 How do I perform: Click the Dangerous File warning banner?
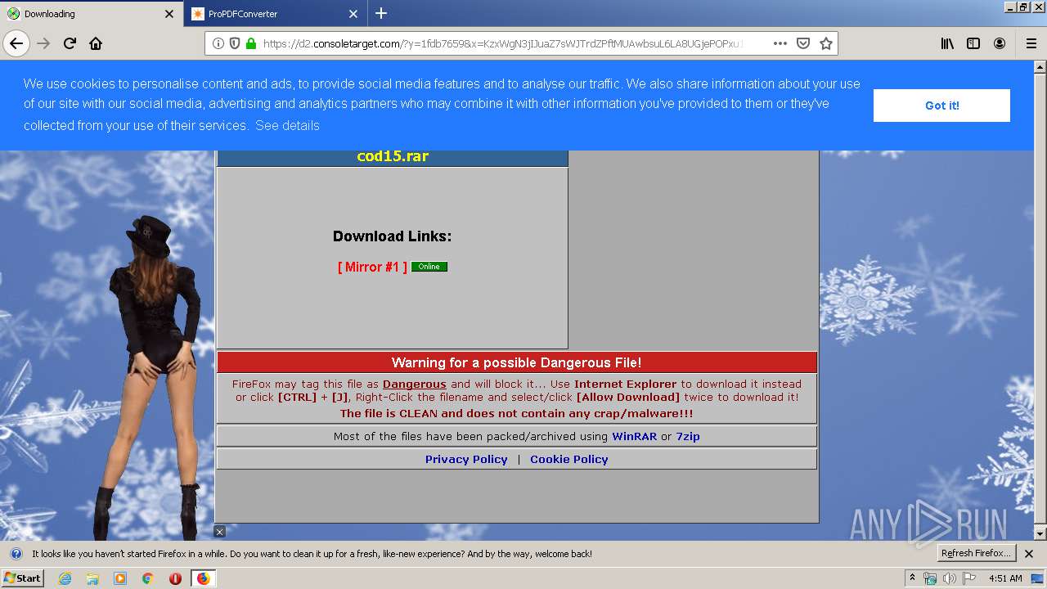tap(517, 362)
